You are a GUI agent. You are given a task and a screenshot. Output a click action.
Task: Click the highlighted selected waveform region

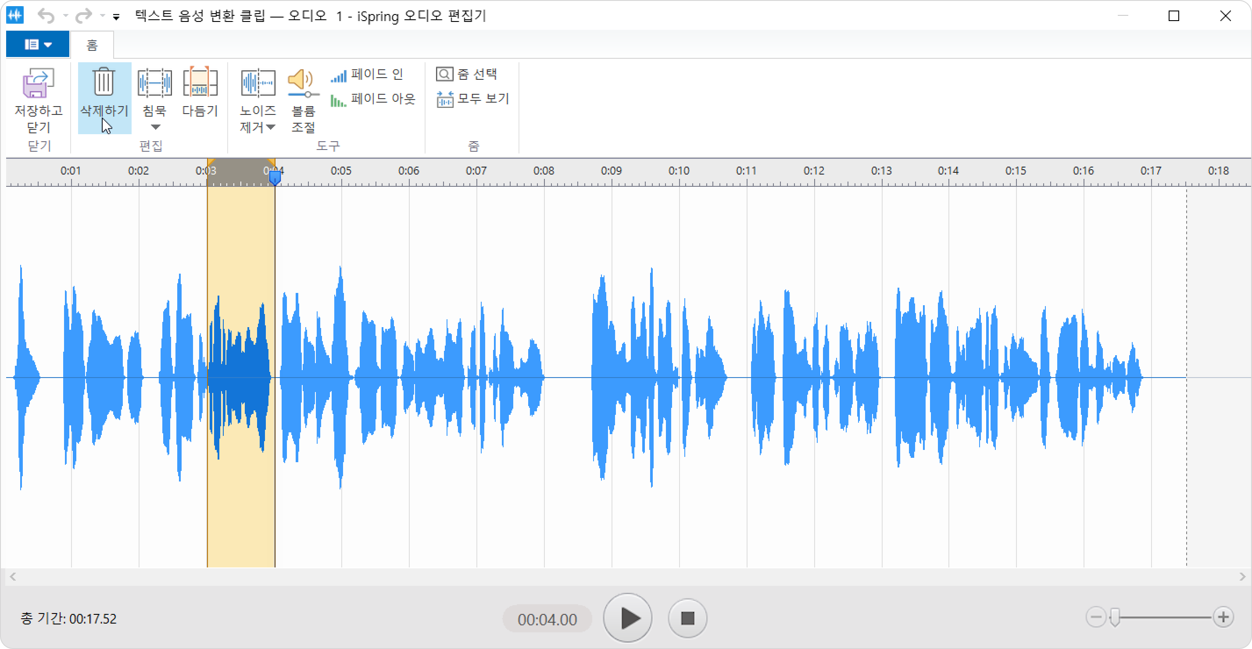pyautogui.click(x=240, y=377)
